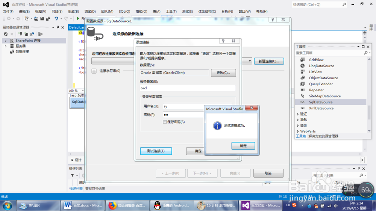Expand the Login toolbox group
The width and height of the screenshot is (376, 211).
[x=298, y=125]
